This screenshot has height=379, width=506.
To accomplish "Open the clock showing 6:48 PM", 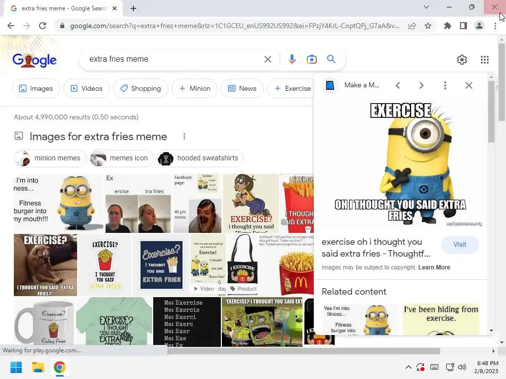I will (x=486, y=367).
